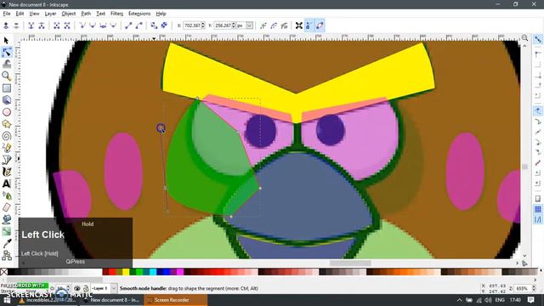This screenshot has width=544, height=306.
Task: Select the Pencil freehand tool
Action: point(6,148)
